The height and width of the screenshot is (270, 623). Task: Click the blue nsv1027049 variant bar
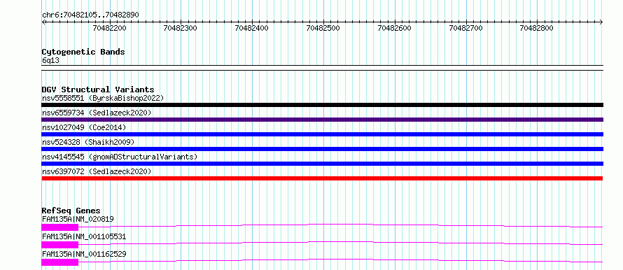tap(322, 134)
